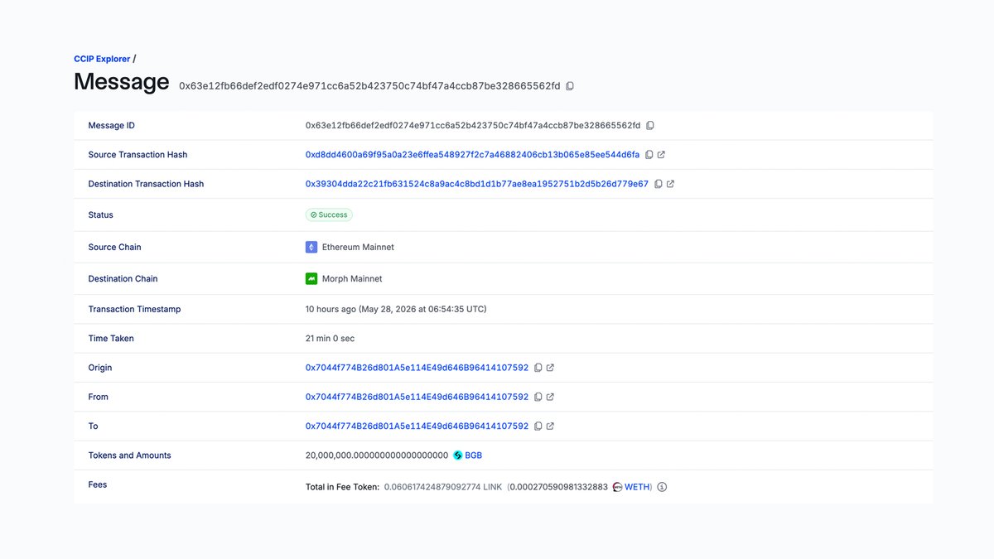Click the Success status badge
The height and width of the screenshot is (559, 994).
click(x=329, y=214)
